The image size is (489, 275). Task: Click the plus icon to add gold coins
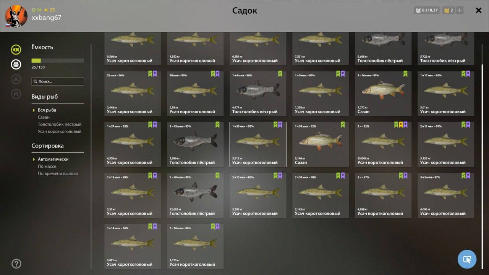coord(460,10)
